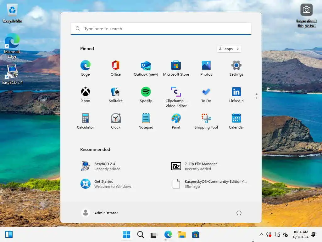The image size is (322, 242).
Task: Select the Recycle Bin desktop icon
Action: coord(12,14)
